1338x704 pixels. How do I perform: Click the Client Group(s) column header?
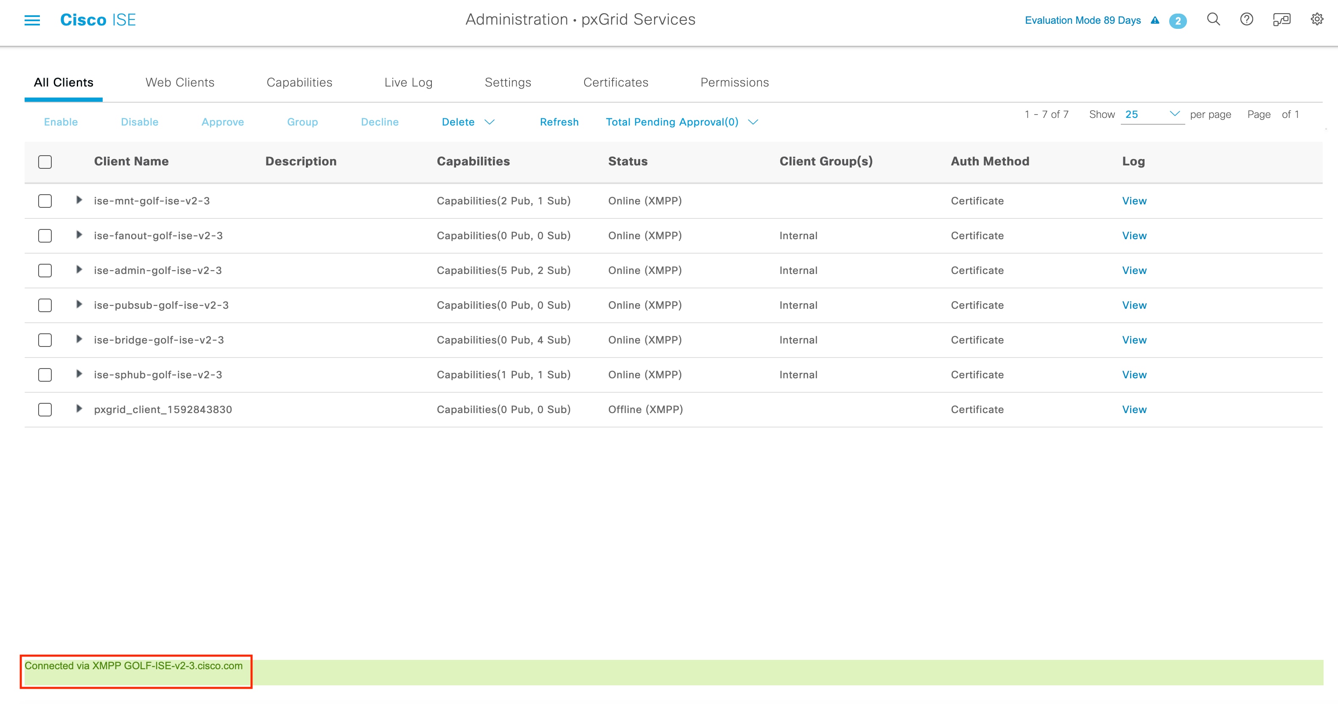[826, 162]
